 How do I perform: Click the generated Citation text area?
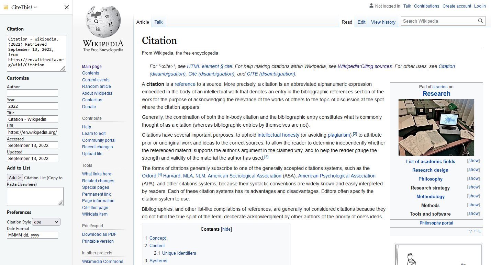(x=36, y=53)
